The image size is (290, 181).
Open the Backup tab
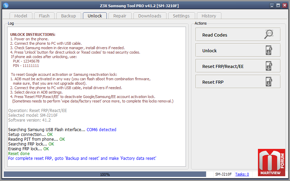(x=69, y=16)
